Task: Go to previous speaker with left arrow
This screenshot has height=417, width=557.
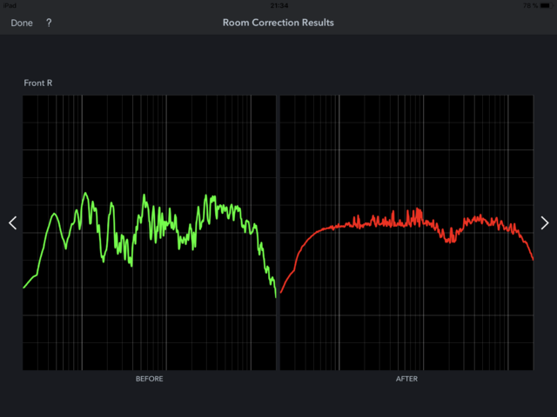Action: click(x=12, y=223)
